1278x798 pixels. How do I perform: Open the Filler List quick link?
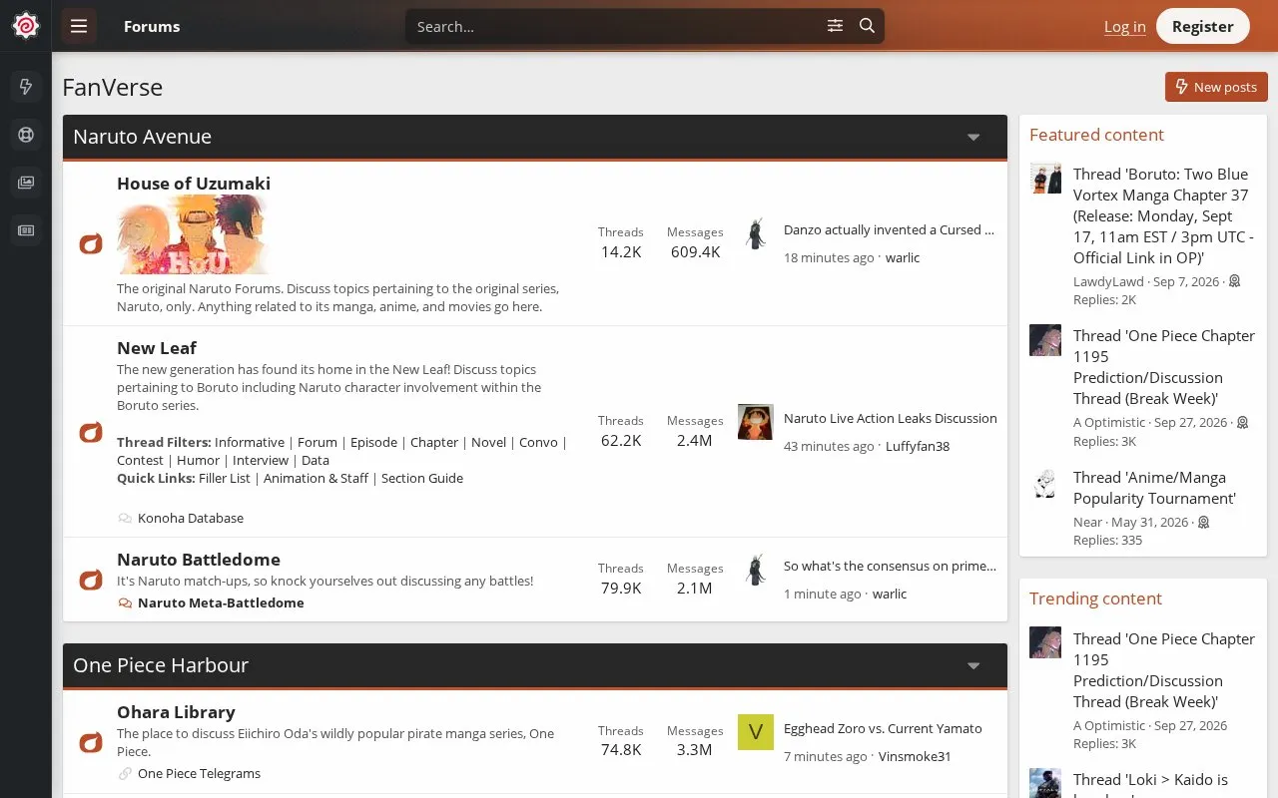coord(225,479)
